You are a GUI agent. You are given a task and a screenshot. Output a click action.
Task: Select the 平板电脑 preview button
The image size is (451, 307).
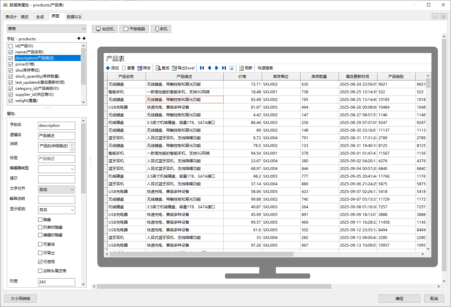(134, 29)
